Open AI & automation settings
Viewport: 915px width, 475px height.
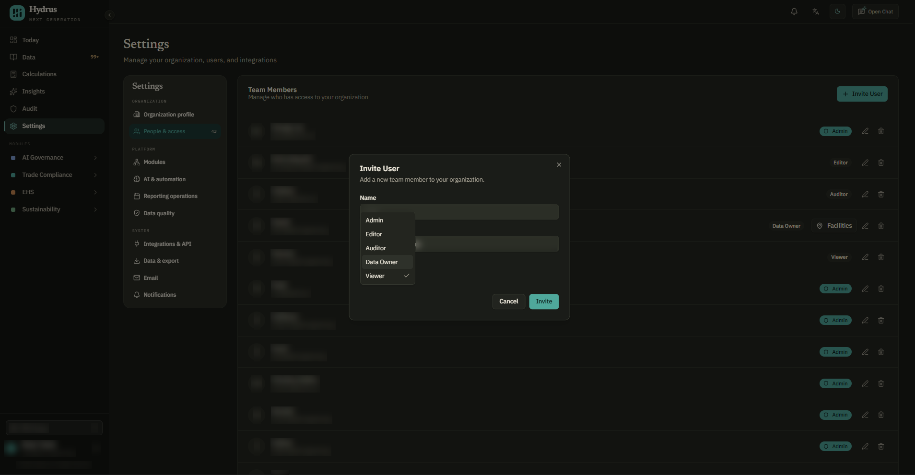(175, 179)
